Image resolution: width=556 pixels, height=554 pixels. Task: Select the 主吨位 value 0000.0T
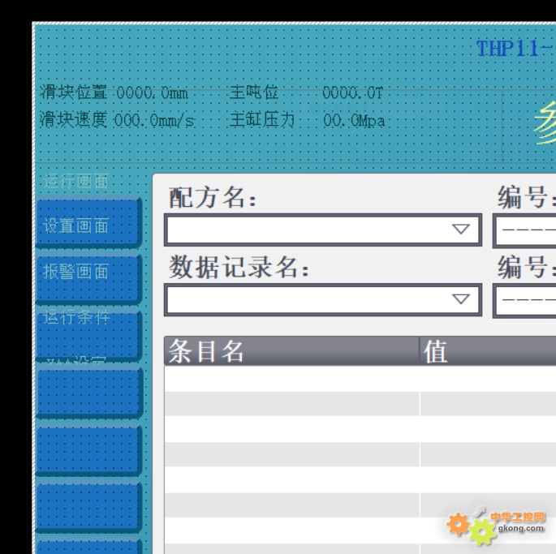(x=352, y=93)
